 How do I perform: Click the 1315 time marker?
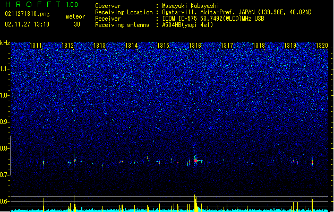click(x=163, y=46)
